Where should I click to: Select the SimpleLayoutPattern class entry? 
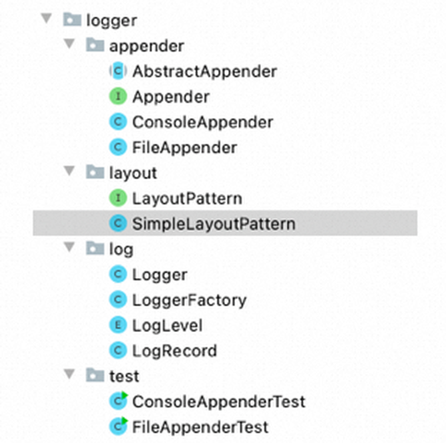pyautogui.click(x=225, y=223)
